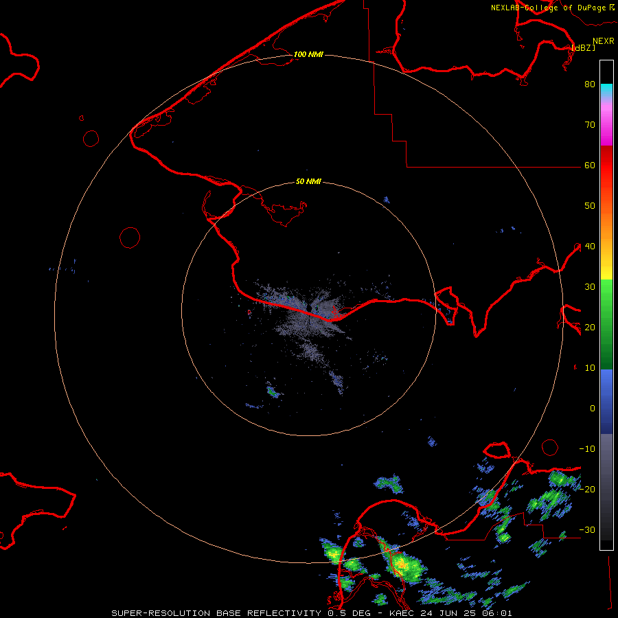
Task: Click the blue segment of the color bar
Action: [x=606, y=401]
